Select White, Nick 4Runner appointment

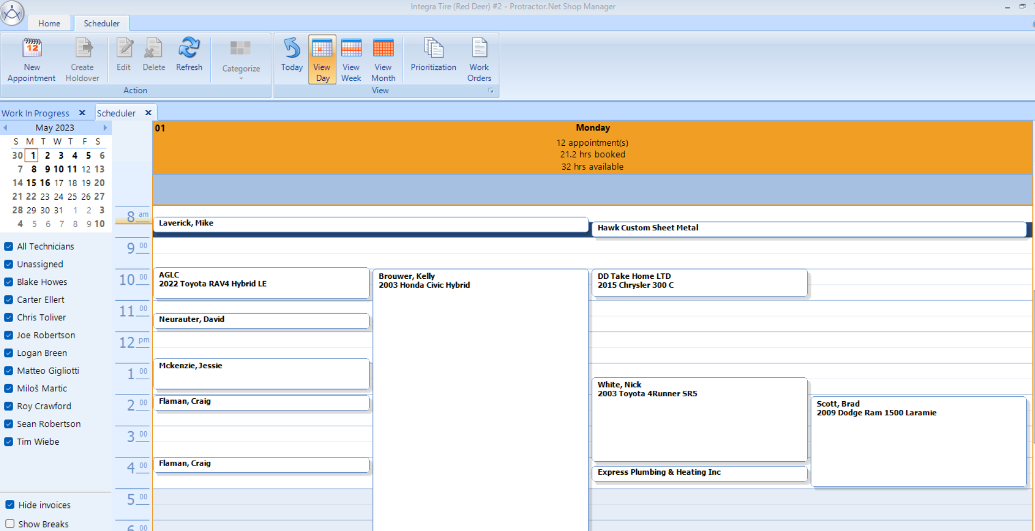pyautogui.click(x=699, y=419)
